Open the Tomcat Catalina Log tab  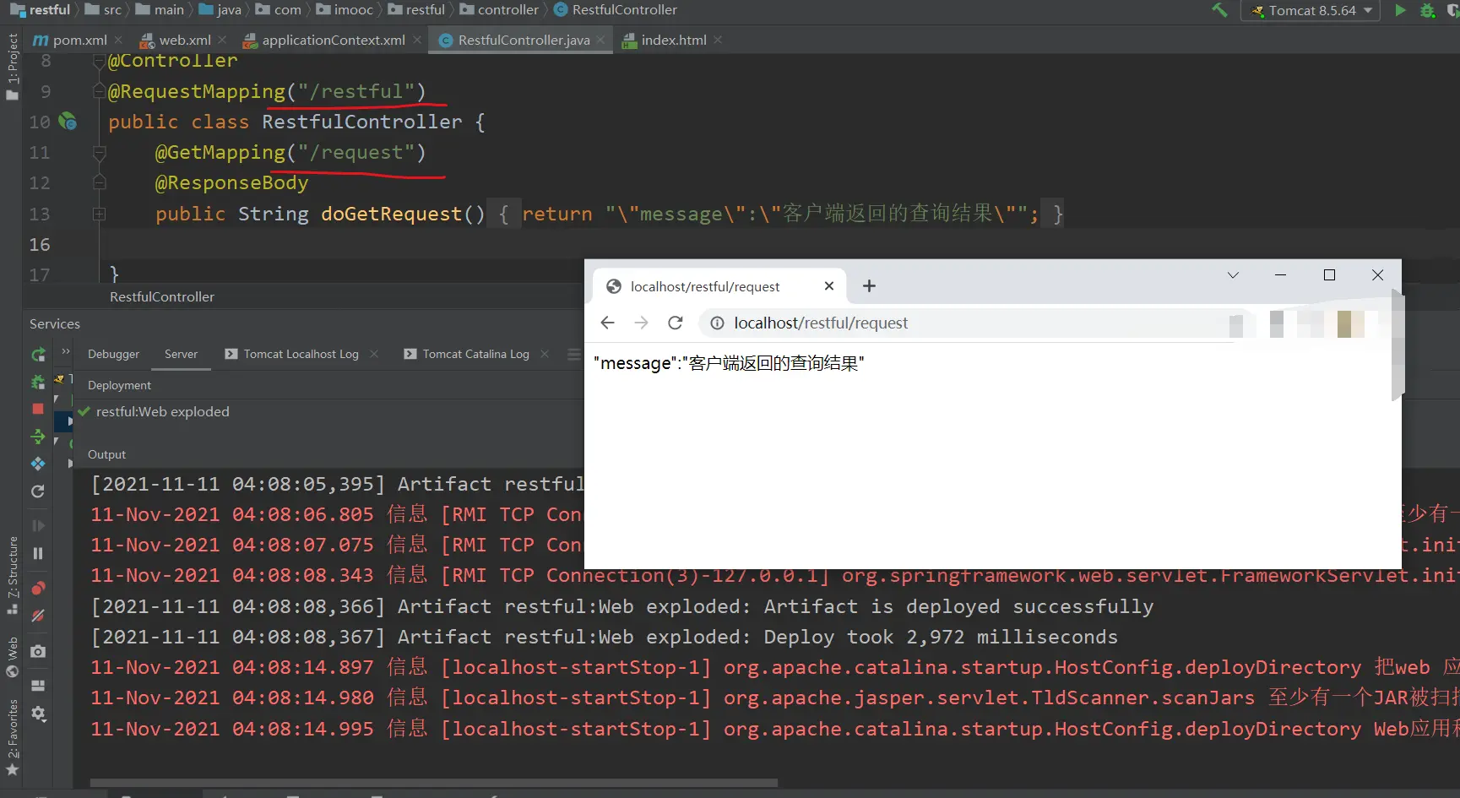click(x=475, y=355)
